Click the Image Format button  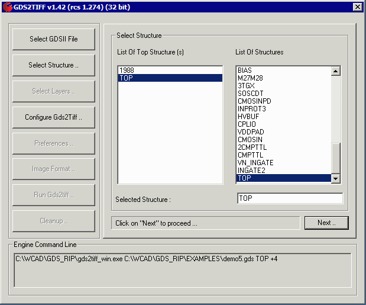54,169
